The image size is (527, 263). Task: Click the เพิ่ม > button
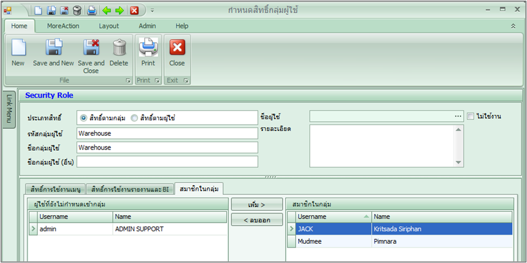click(x=256, y=205)
